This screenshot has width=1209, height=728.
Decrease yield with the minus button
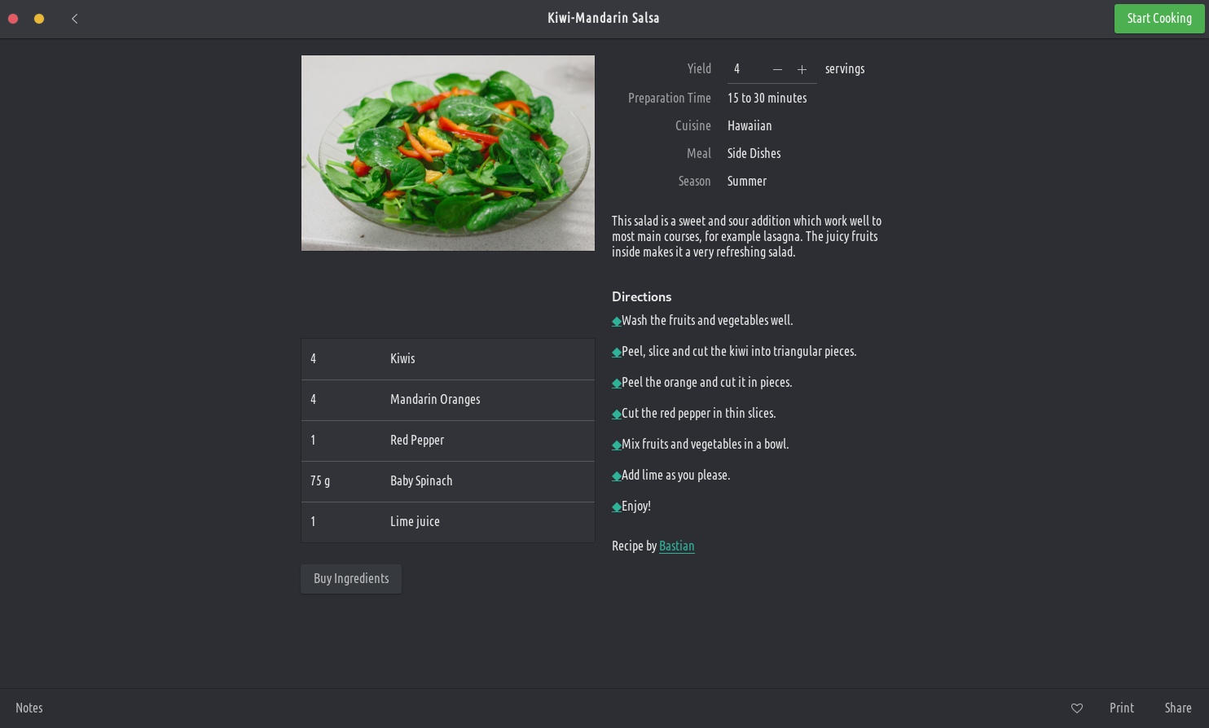coord(777,69)
